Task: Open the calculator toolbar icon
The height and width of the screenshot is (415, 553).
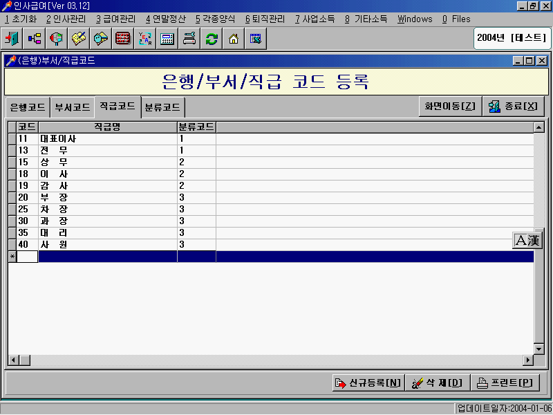Action: tap(167, 39)
